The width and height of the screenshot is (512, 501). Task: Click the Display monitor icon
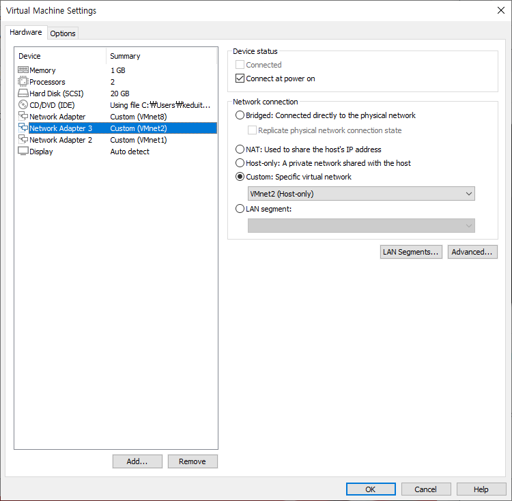coord(23,151)
